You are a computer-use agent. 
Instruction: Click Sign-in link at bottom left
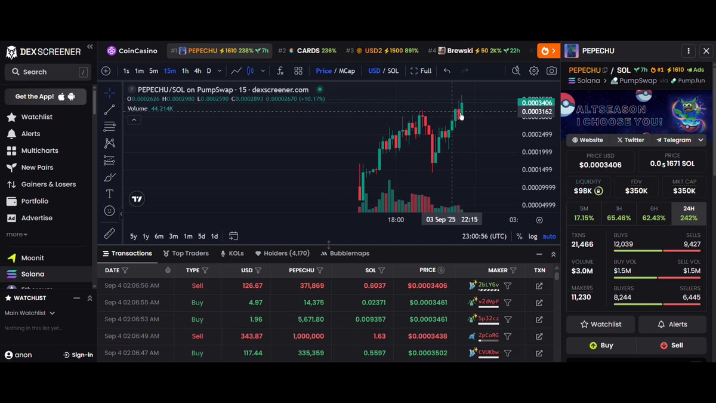pyautogui.click(x=78, y=355)
